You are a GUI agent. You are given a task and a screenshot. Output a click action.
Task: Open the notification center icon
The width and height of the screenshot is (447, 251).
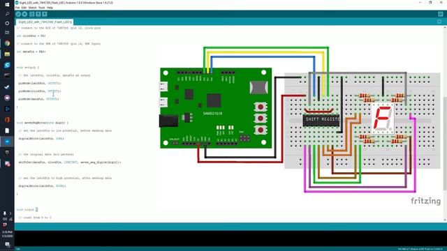pyautogui.click(x=7, y=245)
